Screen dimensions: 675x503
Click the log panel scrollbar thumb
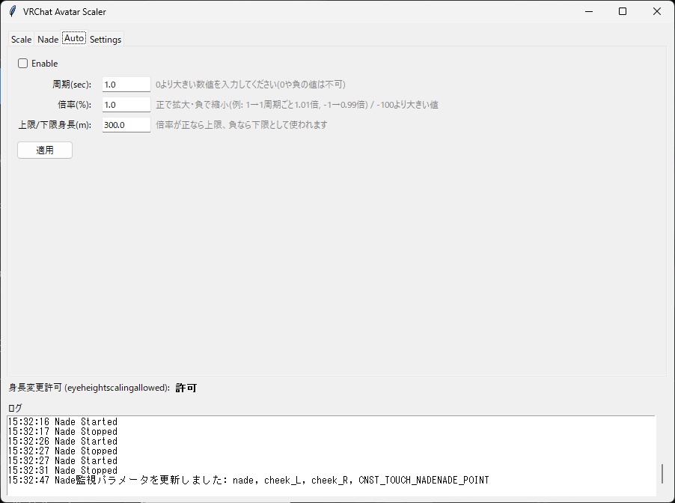662,474
